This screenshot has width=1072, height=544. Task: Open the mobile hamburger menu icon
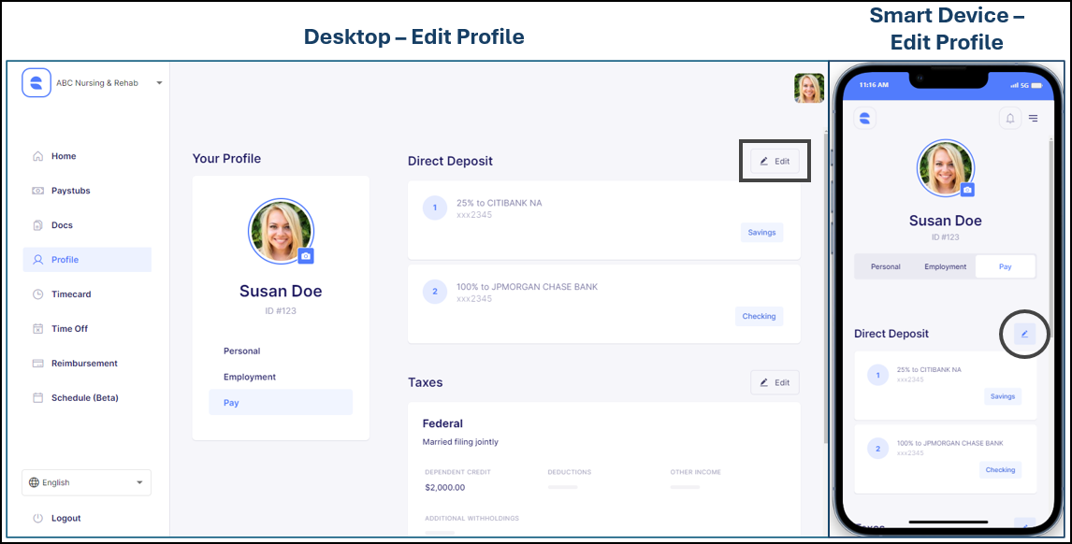click(x=1034, y=119)
